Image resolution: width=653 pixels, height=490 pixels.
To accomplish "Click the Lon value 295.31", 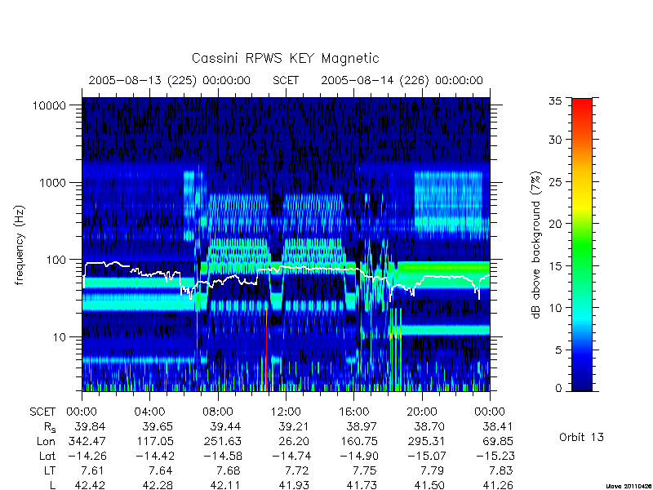I will (426, 441).
